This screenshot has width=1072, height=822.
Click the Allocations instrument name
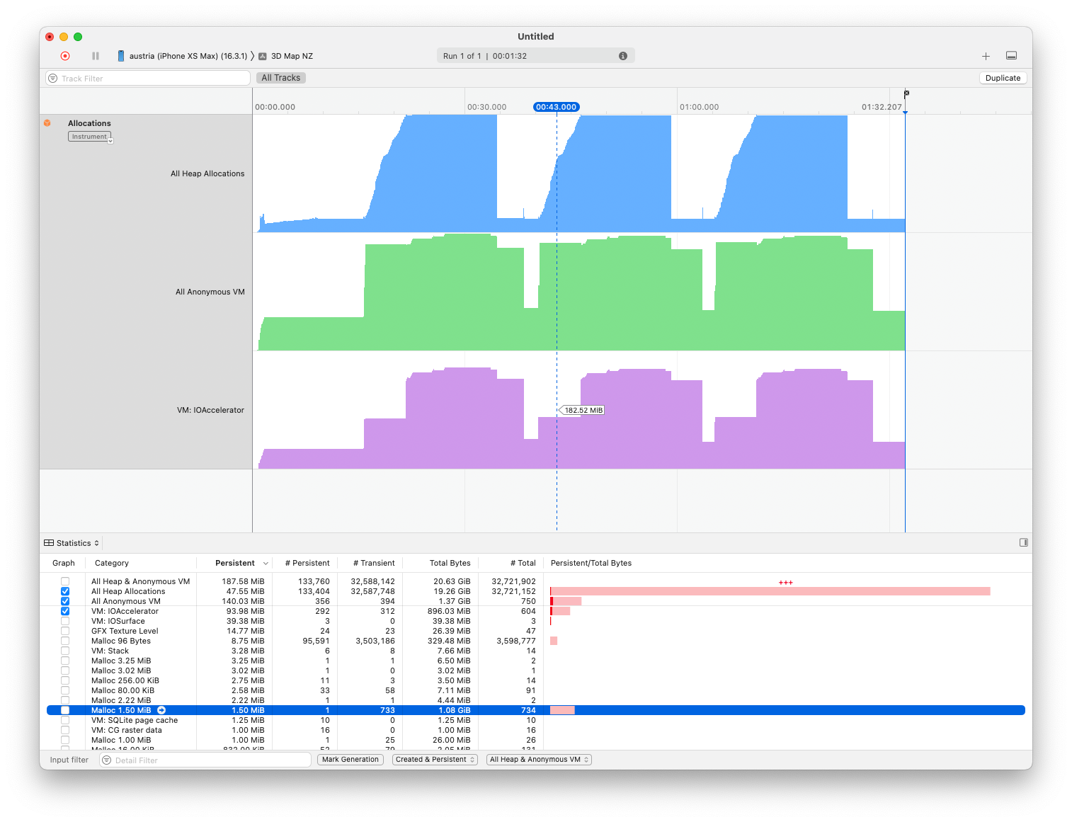pyautogui.click(x=89, y=123)
